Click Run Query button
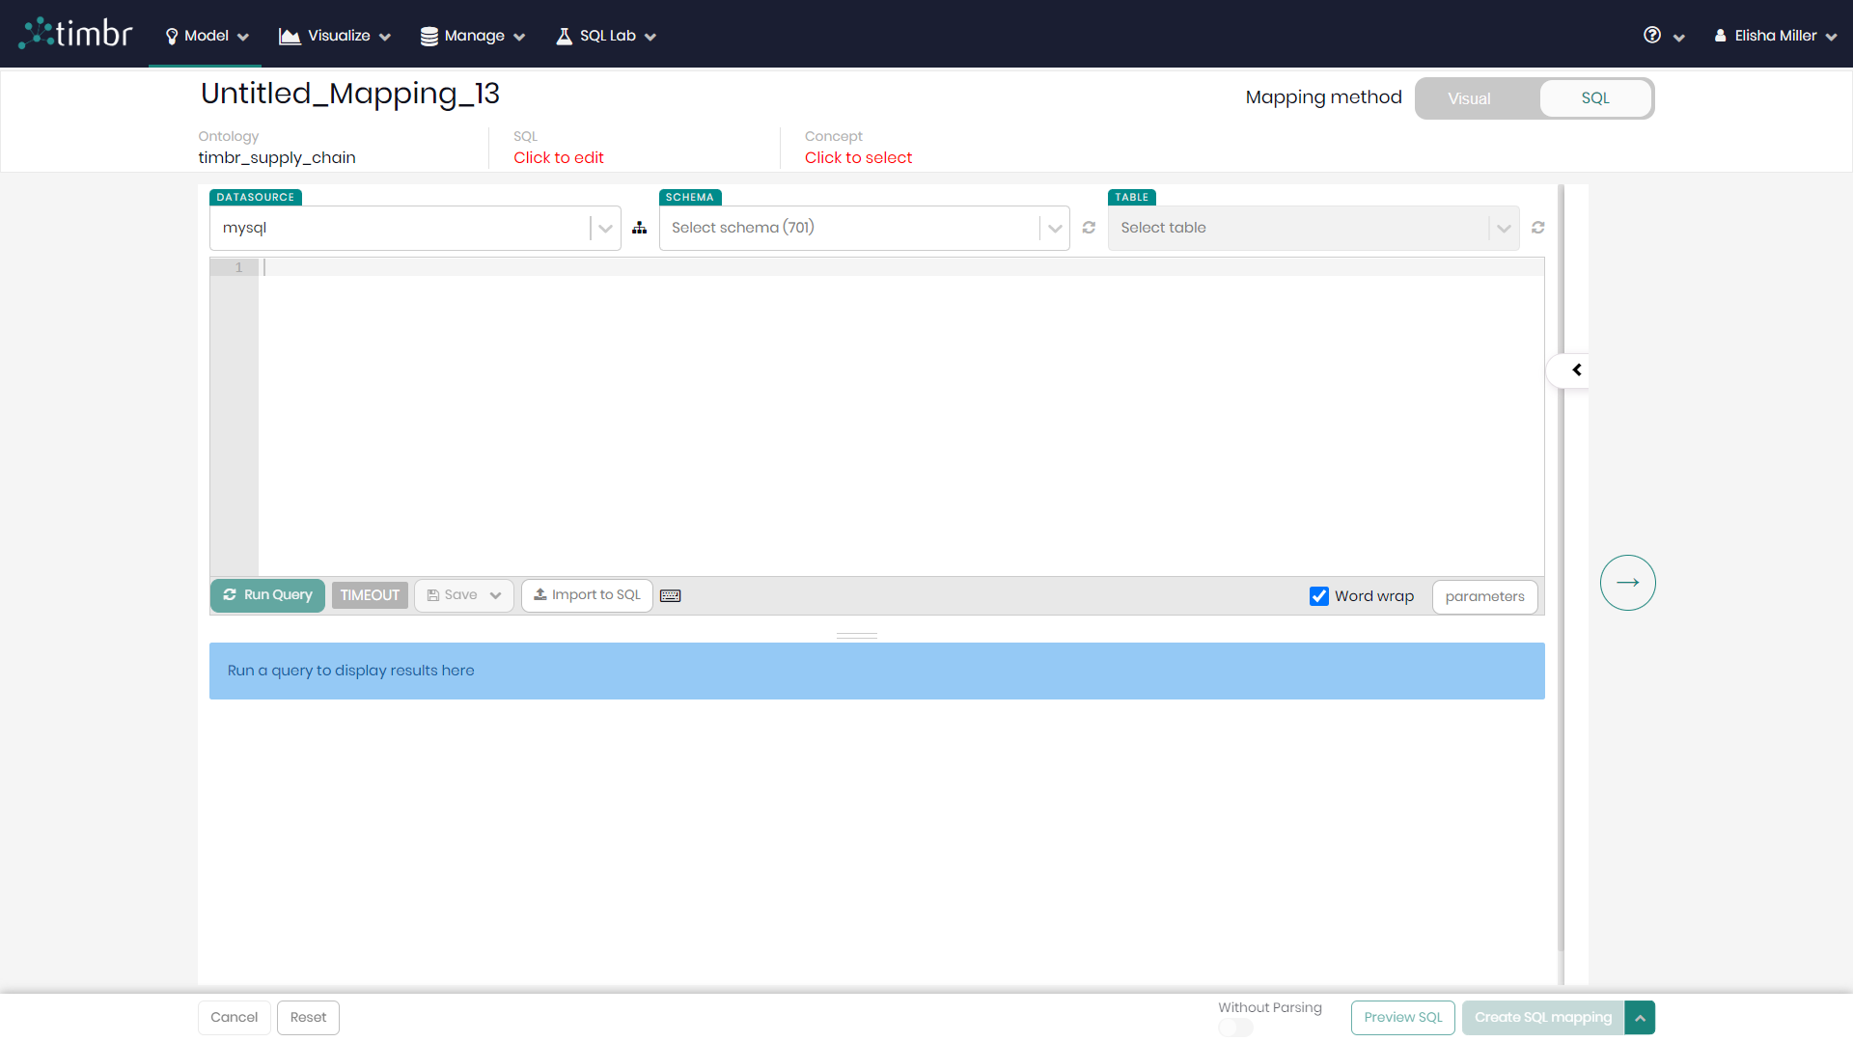The image size is (1853, 1042). [267, 595]
